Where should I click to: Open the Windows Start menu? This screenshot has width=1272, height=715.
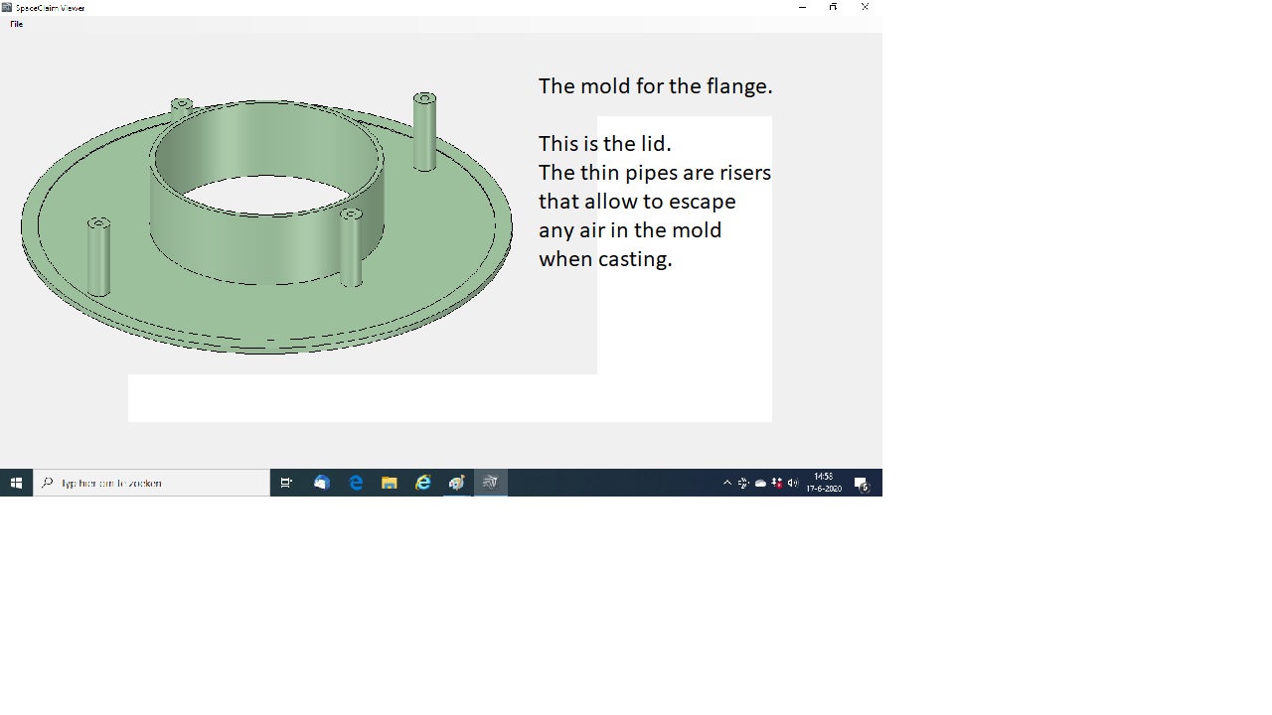(16, 483)
